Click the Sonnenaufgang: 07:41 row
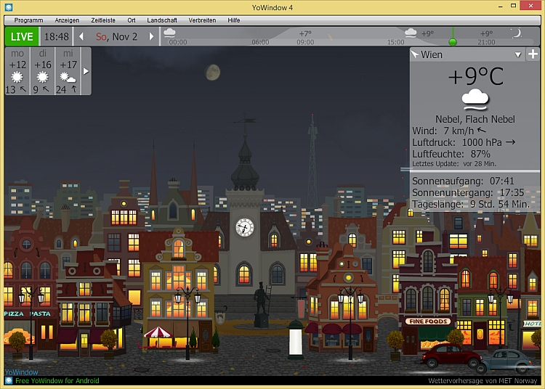This screenshot has height=389, width=545. (463, 181)
